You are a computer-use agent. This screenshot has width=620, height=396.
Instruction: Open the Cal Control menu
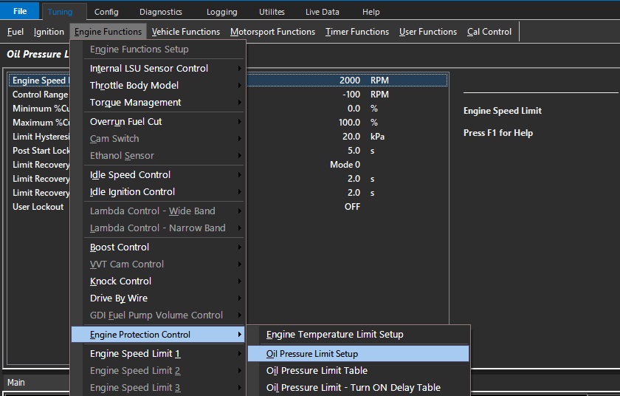(x=489, y=32)
